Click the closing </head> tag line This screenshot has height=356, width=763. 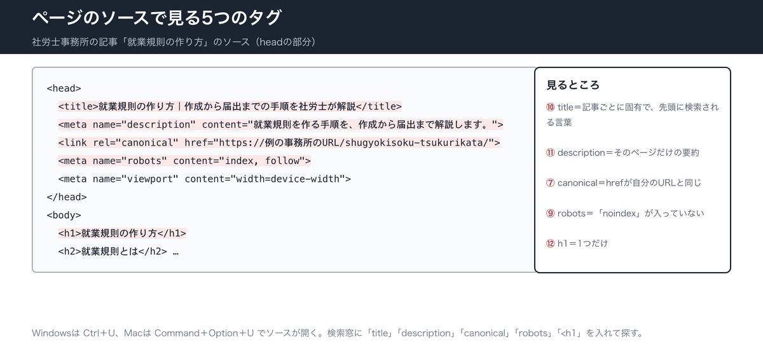coord(67,197)
